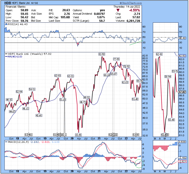Image resolution: width=189 pixels, height=174 pixels.
Task: Click the High value 59.45
Action: pyautogui.click(x=24, y=14)
